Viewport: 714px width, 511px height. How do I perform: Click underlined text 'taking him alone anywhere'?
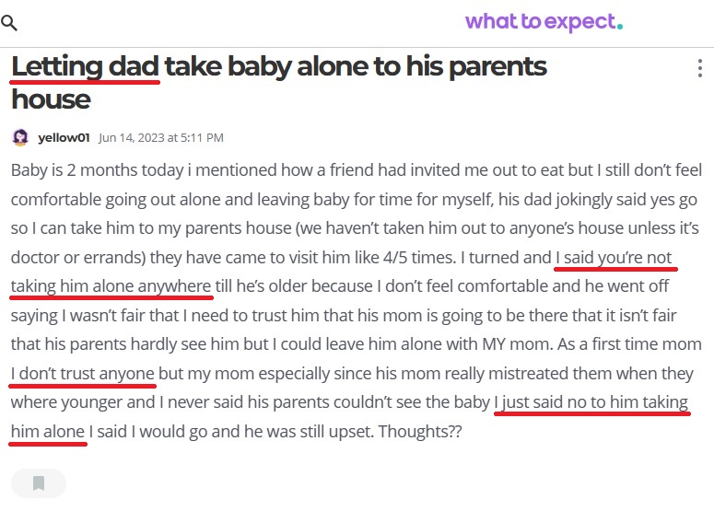(111, 286)
